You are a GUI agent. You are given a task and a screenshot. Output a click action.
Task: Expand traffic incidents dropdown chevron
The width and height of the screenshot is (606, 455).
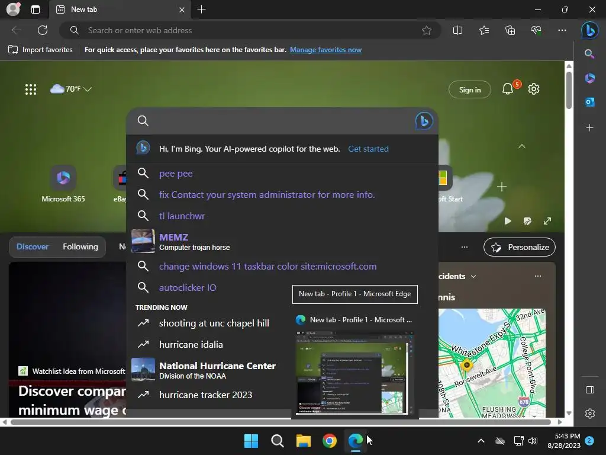(473, 276)
